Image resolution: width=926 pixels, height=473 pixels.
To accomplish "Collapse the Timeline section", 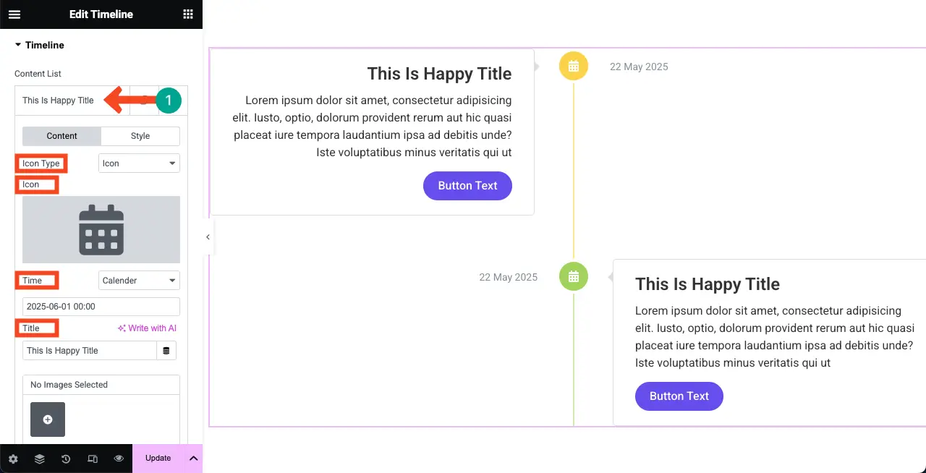I will pyautogui.click(x=39, y=45).
